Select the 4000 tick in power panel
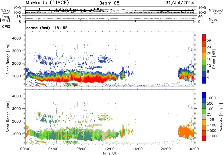This screenshot has height=155, width=224. pyautogui.click(x=17, y=38)
